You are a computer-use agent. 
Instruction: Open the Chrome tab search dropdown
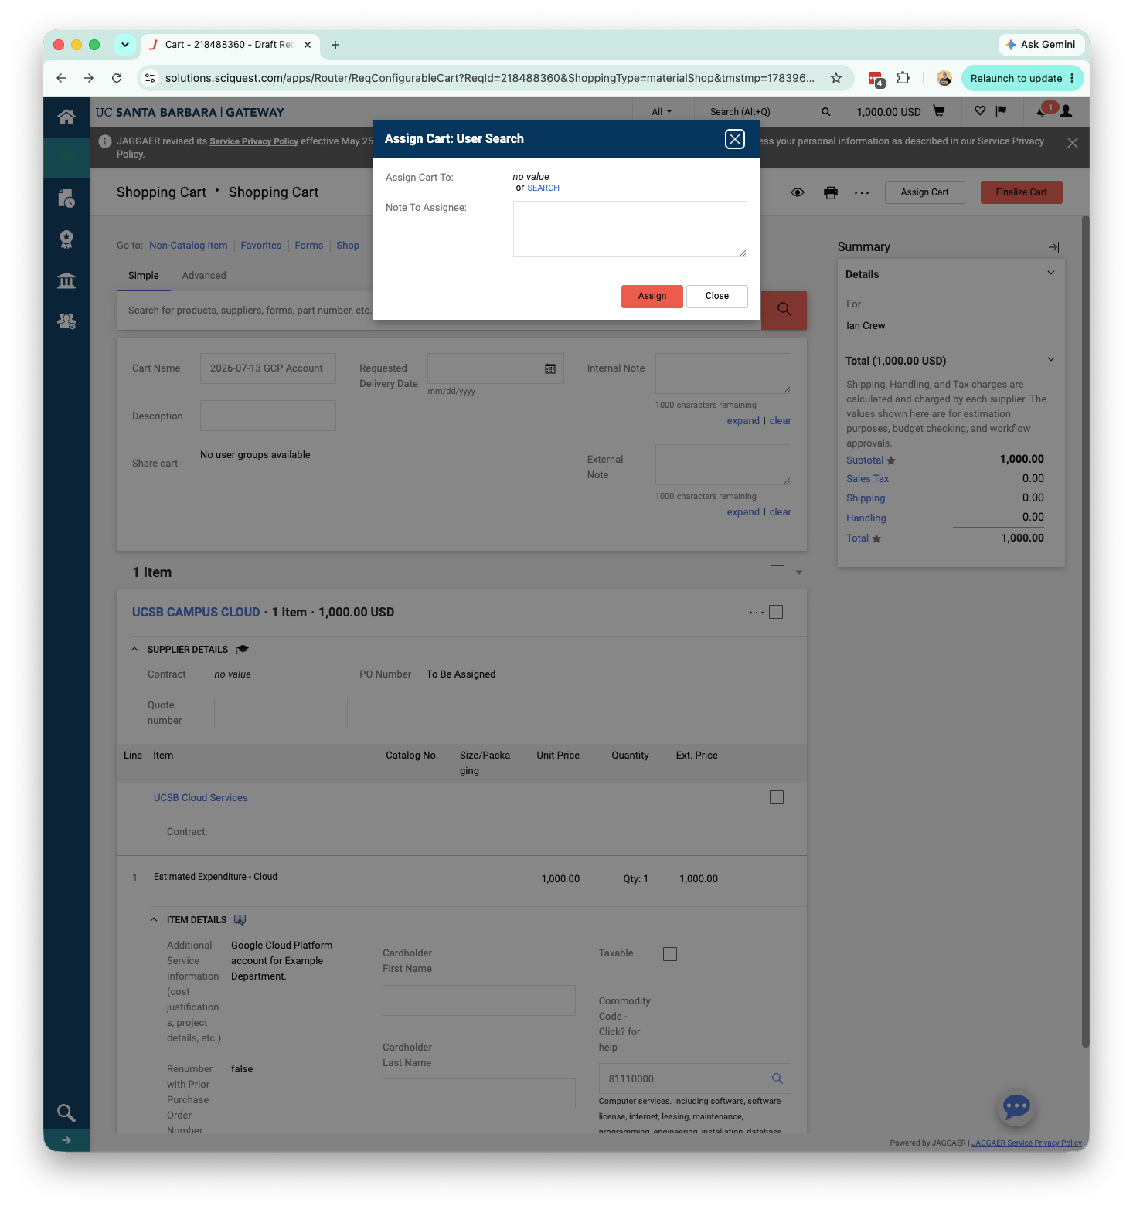point(125,45)
